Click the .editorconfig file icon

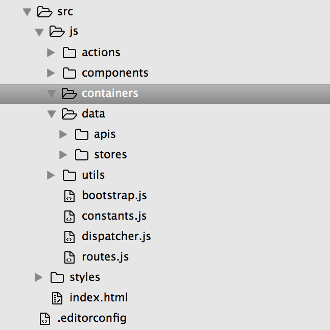(45, 319)
